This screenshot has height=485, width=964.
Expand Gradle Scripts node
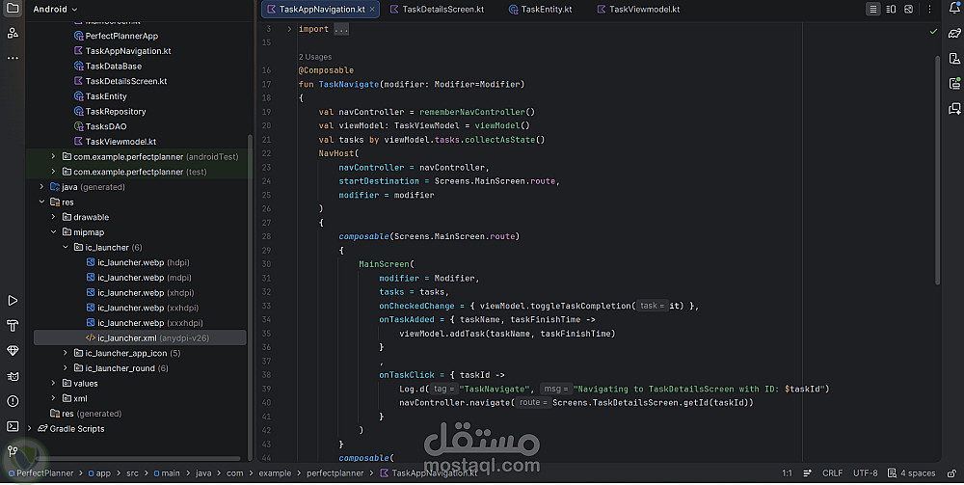pos(30,428)
